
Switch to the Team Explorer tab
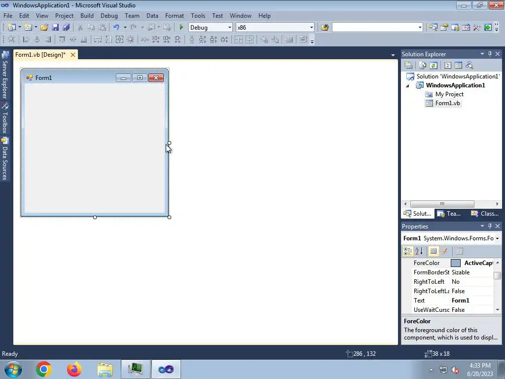[449, 214]
